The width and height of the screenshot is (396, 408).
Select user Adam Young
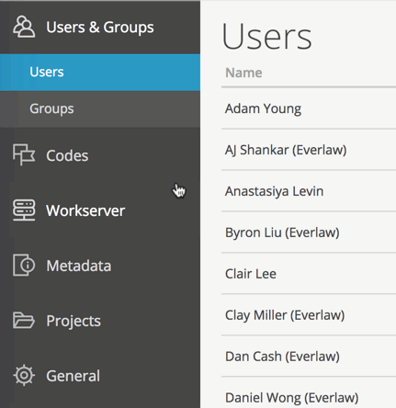(x=309, y=108)
